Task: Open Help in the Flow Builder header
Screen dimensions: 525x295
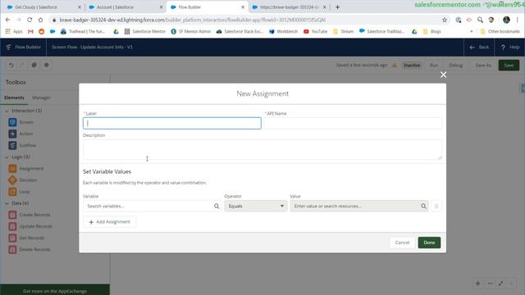Action: tap(509, 48)
